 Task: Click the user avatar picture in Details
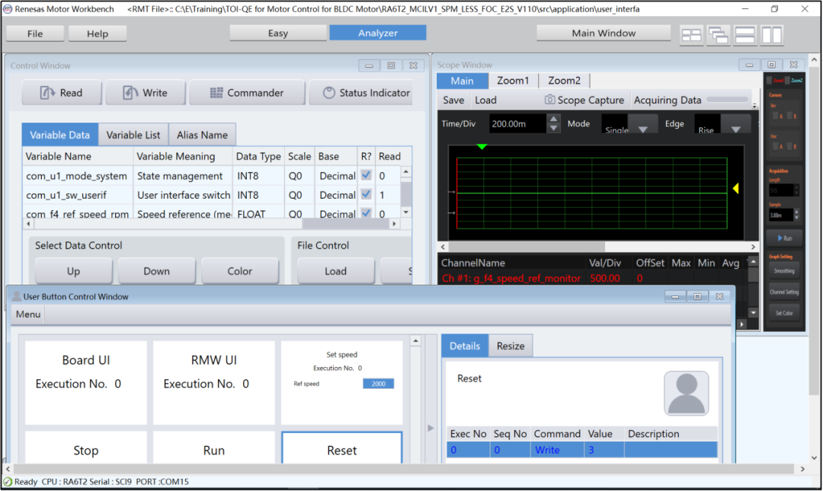pos(686,393)
